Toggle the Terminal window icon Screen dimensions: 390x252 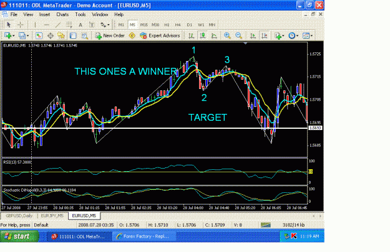73,35
